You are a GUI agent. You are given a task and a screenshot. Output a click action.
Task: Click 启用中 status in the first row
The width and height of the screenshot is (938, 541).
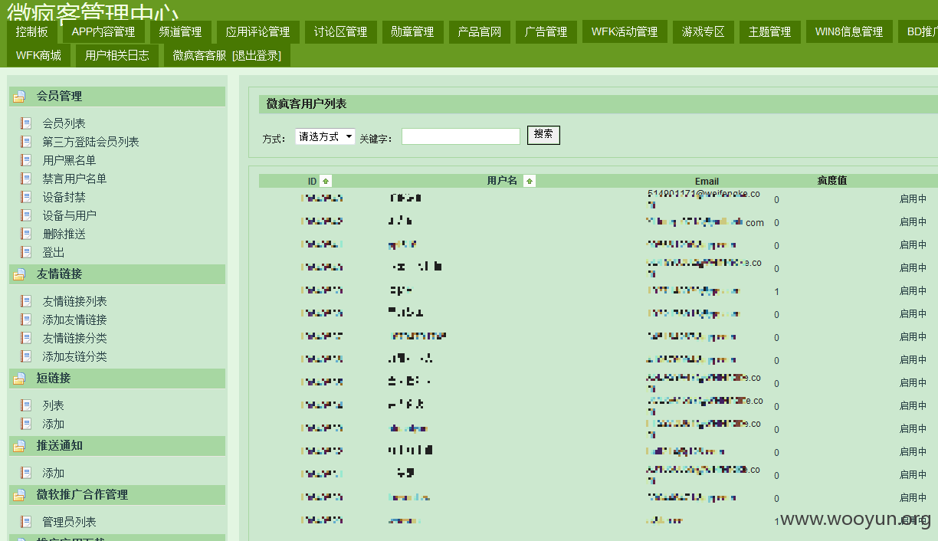point(913,198)
